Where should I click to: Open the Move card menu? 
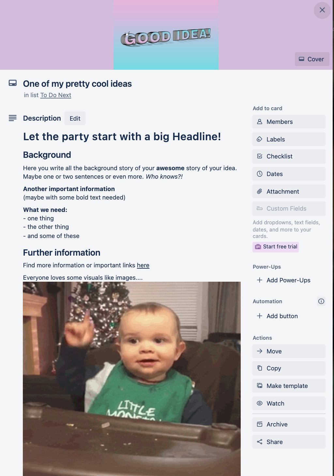point(289,351)
